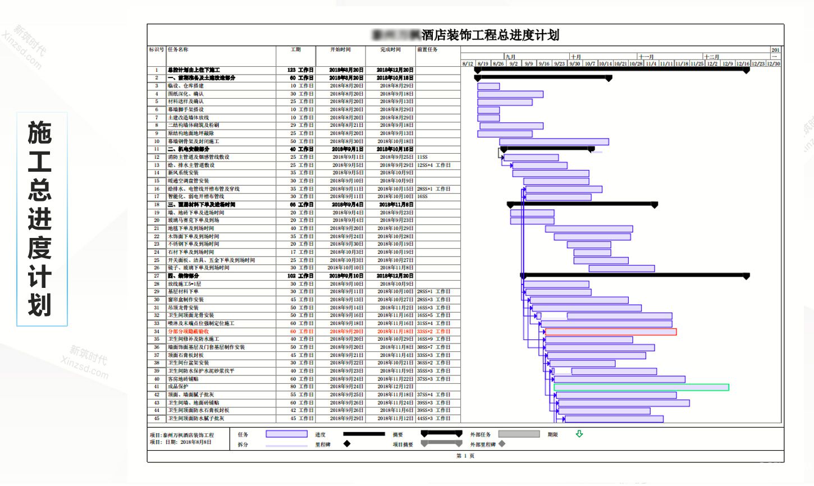Click the green-outlined 成品保护 Gantt bar
The height and width of the screenshot is (486, 814).
click(x=641, y=387)
